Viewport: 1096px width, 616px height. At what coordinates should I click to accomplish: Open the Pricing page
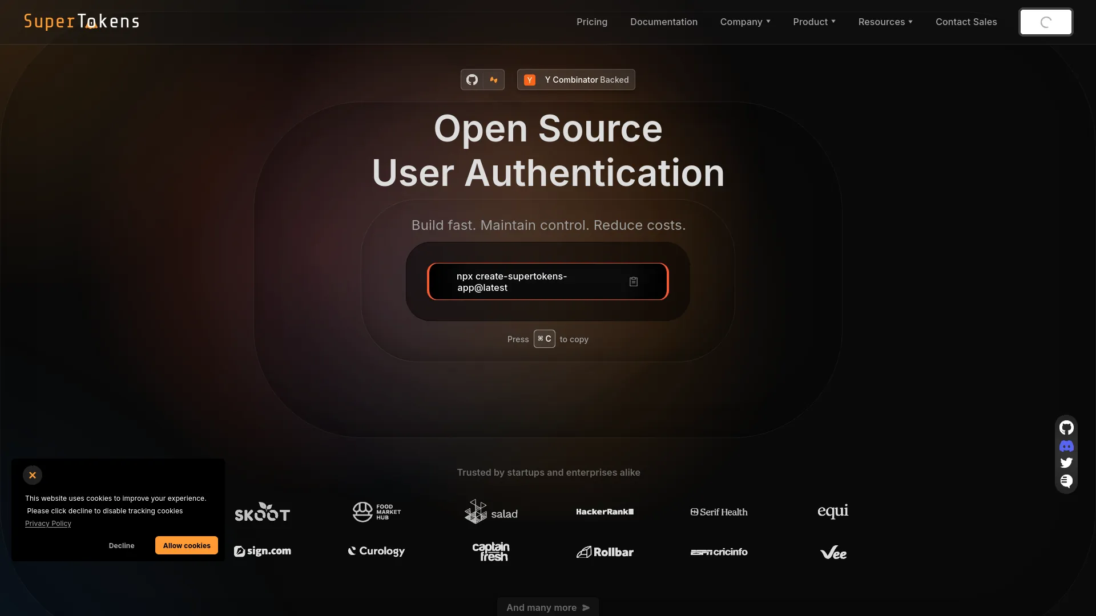(x=592, y=22)
